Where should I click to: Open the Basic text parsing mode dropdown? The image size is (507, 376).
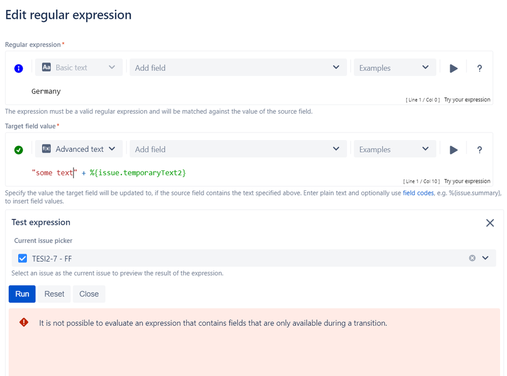79,67
